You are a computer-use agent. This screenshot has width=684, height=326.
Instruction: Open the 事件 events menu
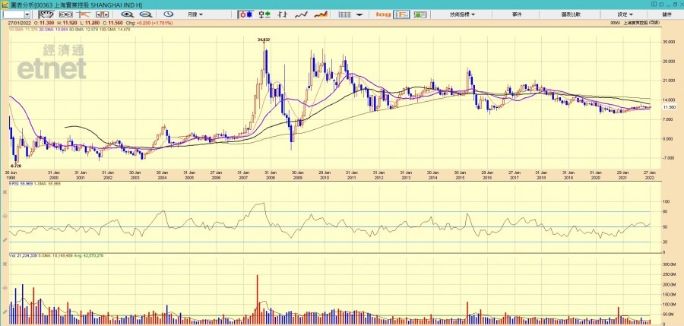(517, 14)
